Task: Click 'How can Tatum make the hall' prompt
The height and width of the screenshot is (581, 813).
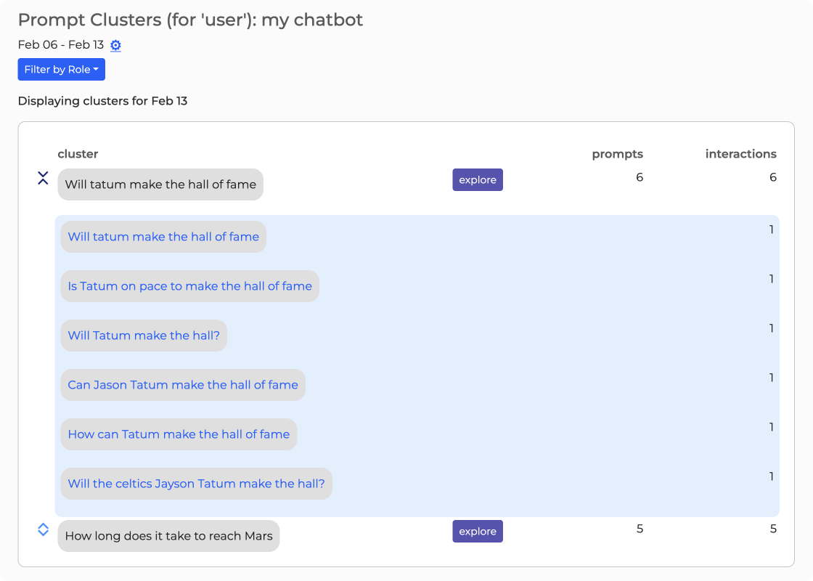Action: coord(179,434)
